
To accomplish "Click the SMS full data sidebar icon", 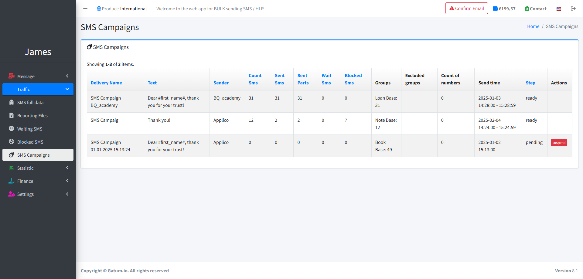I will 12,103.
